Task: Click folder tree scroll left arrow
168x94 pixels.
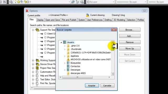Action: pyautogui.click(x=60, y=77)
